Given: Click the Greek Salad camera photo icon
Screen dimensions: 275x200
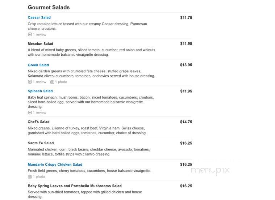Looking at the screenshot, I should 52,82.
